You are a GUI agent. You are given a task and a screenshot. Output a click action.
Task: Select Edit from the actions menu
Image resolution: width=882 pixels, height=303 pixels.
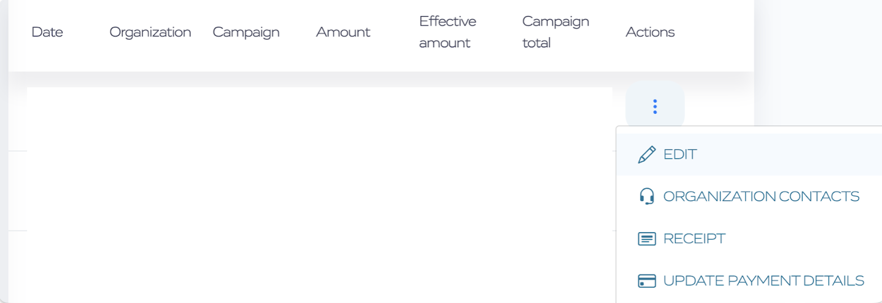coord(749,155)
